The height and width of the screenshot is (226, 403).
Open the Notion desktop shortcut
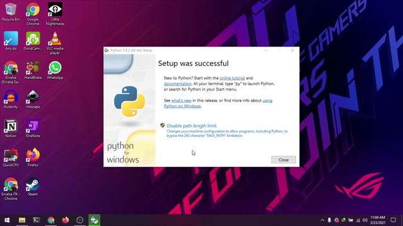(x=11, y=129)
